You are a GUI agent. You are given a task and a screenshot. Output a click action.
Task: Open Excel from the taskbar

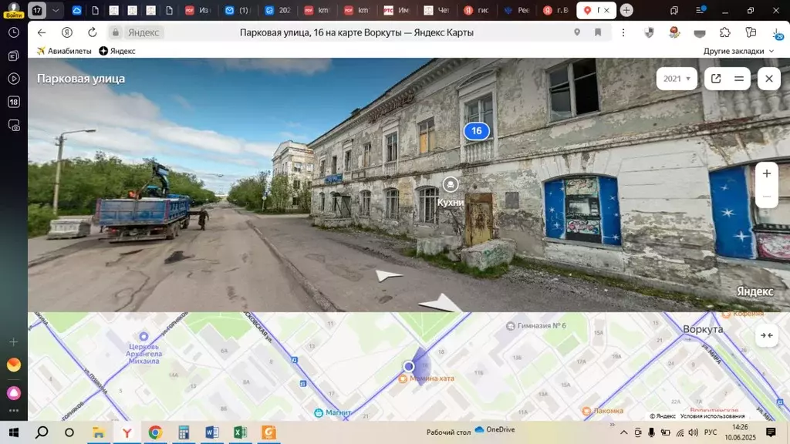pos(241,432)
